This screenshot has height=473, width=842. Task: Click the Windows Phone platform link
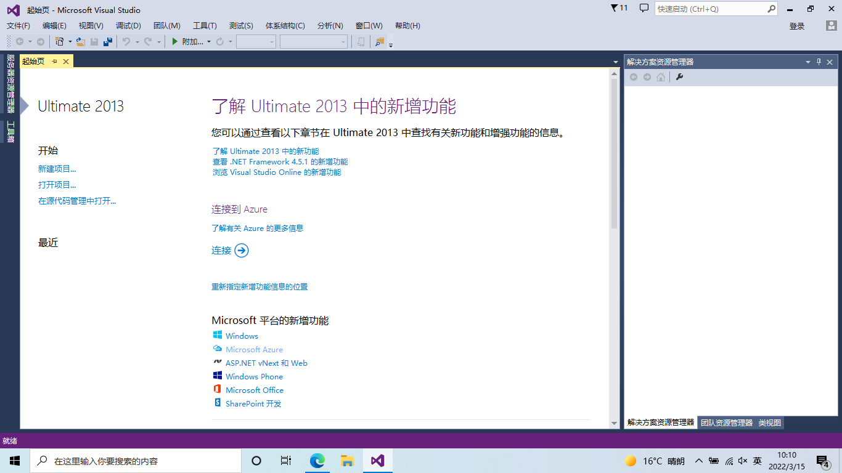pyautogui.click(x=254, y=376)
